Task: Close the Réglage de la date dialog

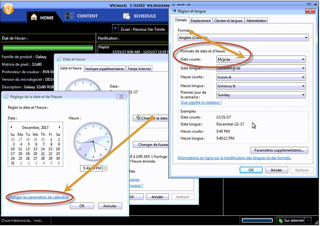Action: pyautogui.click(x=121, y=97)
